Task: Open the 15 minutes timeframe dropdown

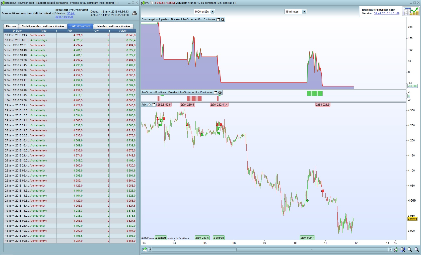Action: pyautogui.click(x=304, y=12)
